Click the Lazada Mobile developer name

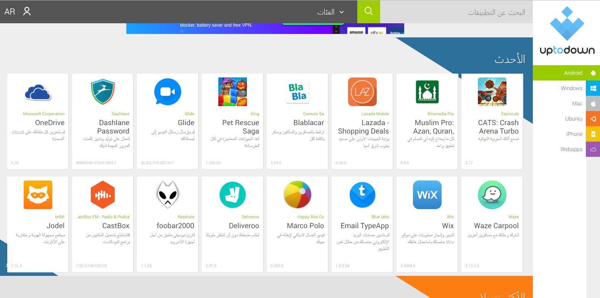tap(375, 114)
